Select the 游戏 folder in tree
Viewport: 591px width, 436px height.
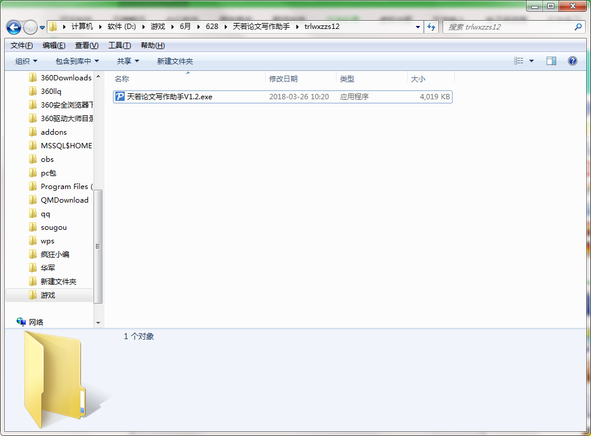pyautogui.click(x=49, y=295)
